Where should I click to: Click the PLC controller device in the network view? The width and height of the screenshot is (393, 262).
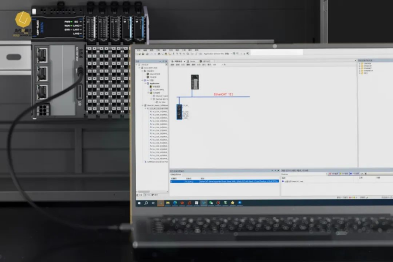(x=194, y=82)
